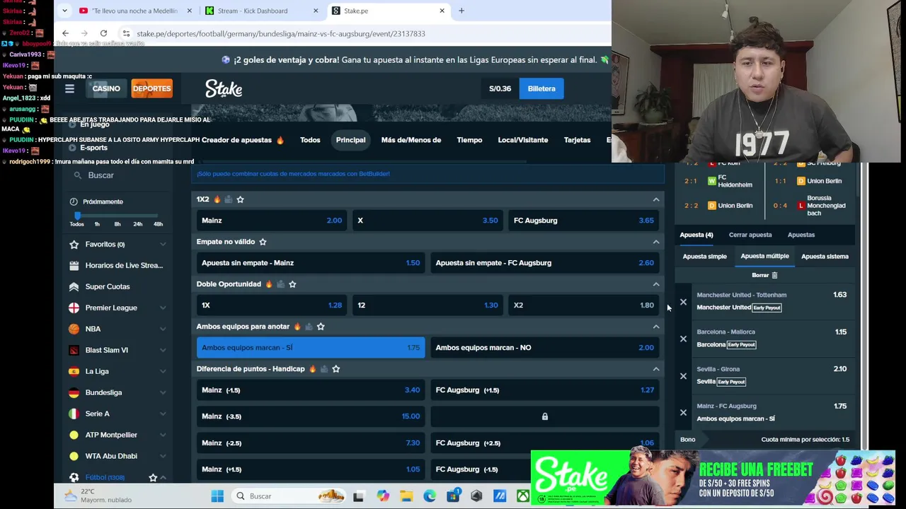The height and width of the screenshot is (509, 906).
Task: Reload the page with the browser refresh icon
Action: (103, 33)
